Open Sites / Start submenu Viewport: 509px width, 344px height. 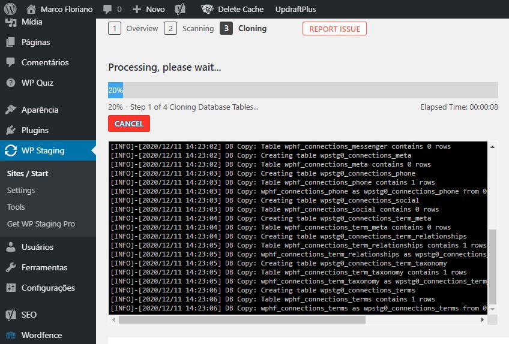28,173
